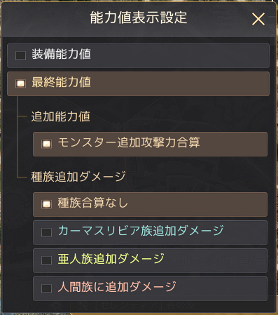
Task: Tick the 装備能力値 checkbox
Action: (20, 55)
